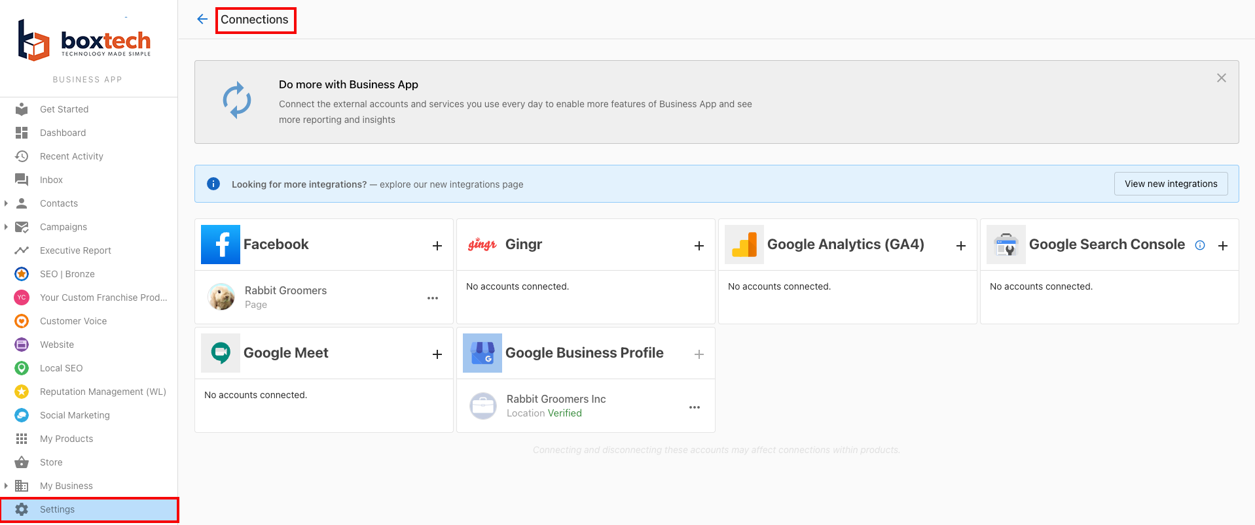Add a Google Search Console connection

click(x=1223, y=246)
